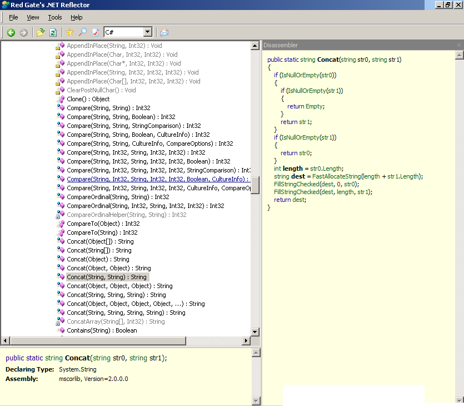This screenshot has height=406, width=464.
Task: Select CompareOrdinalHelper(String, String) : Int32
Action: 127,215
